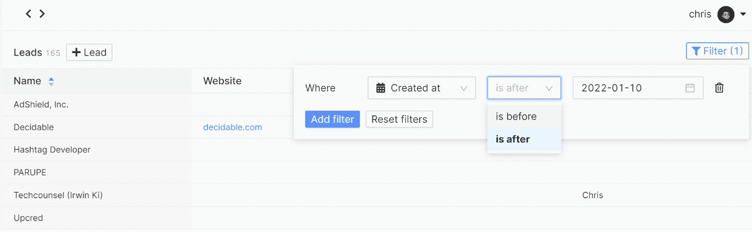This screenshot has height=232, width=752.
Task: Click the forward navigation arrow
Action: pos(42,14)
